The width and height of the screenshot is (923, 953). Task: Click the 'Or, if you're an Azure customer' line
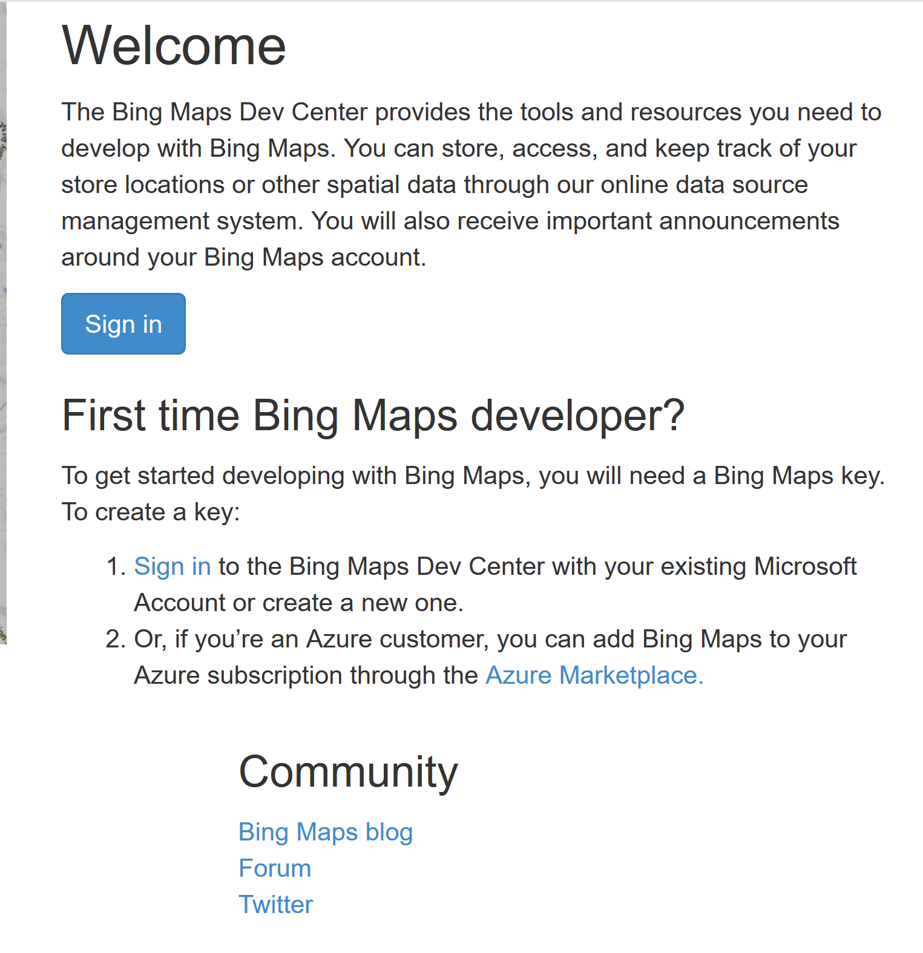point(490,640)
